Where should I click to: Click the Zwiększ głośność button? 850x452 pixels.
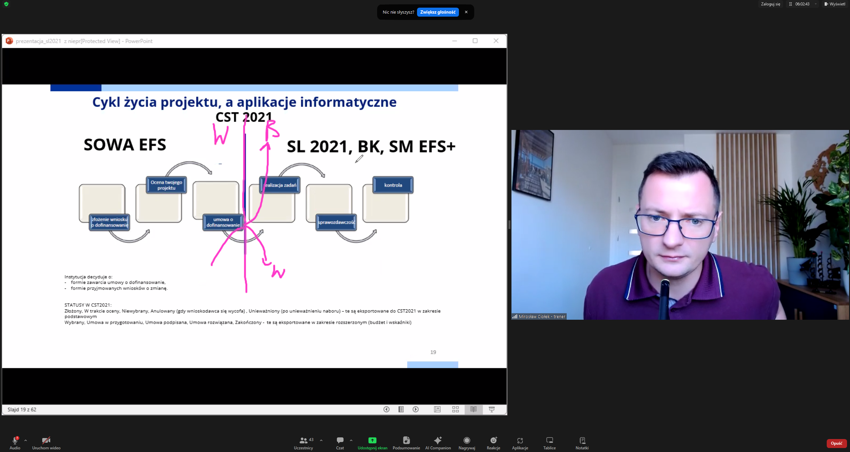click(438, 12)
